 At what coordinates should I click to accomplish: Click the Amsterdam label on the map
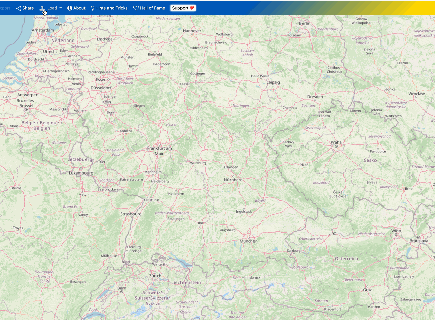pyautogui.click(x=43, y=30)
